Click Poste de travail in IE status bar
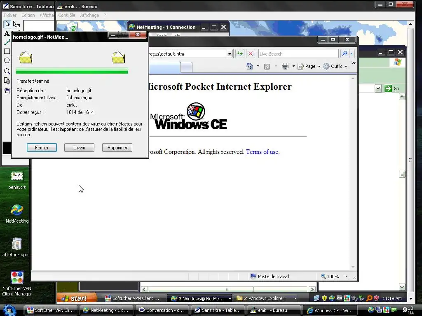The width and height of the screenshot is (422, 316). [270, 276]
